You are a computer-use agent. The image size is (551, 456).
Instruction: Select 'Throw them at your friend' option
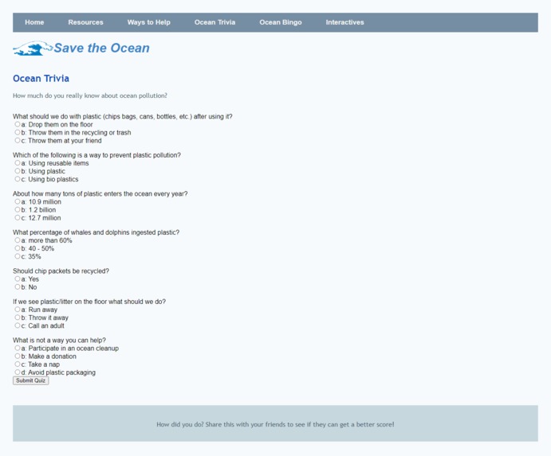18,140
